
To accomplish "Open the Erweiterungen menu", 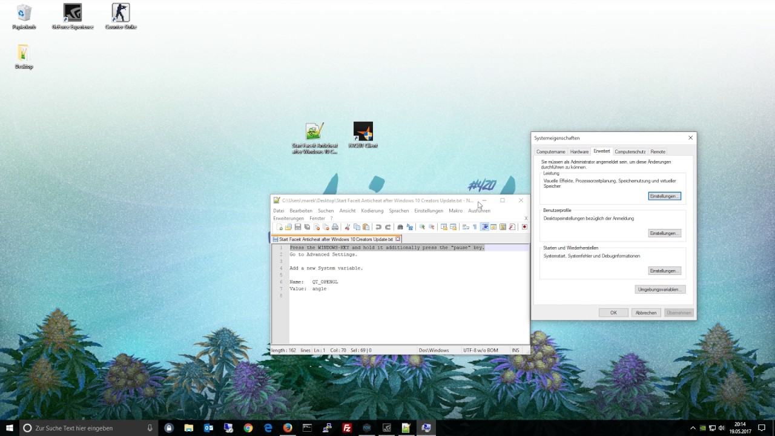I will [x=289, y=218].
